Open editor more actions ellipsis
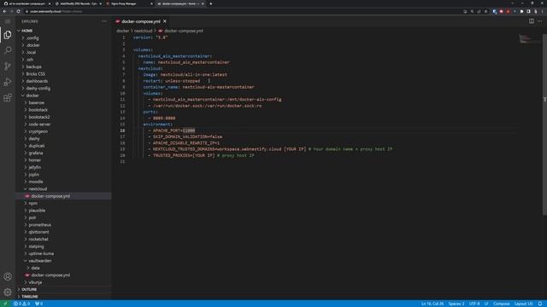Screen dimensions: 547x307 click(x=540, y=21)
